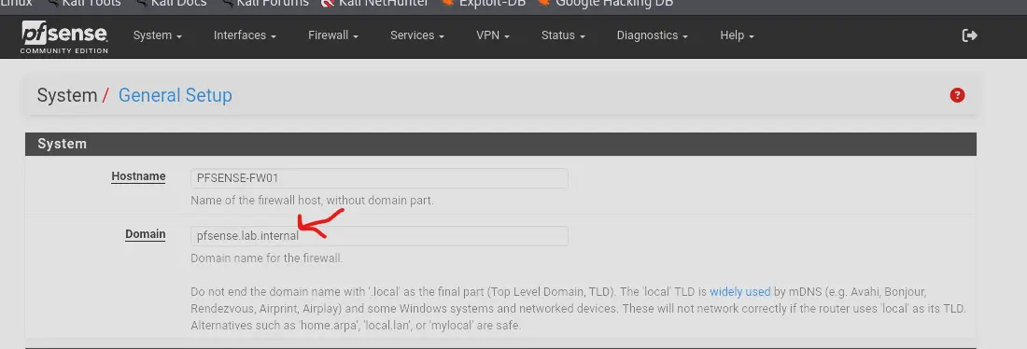Click 'Domain name for the firewall.' text
The width and height of the screenshot is (1027, 349).
[x=267, y=258]
